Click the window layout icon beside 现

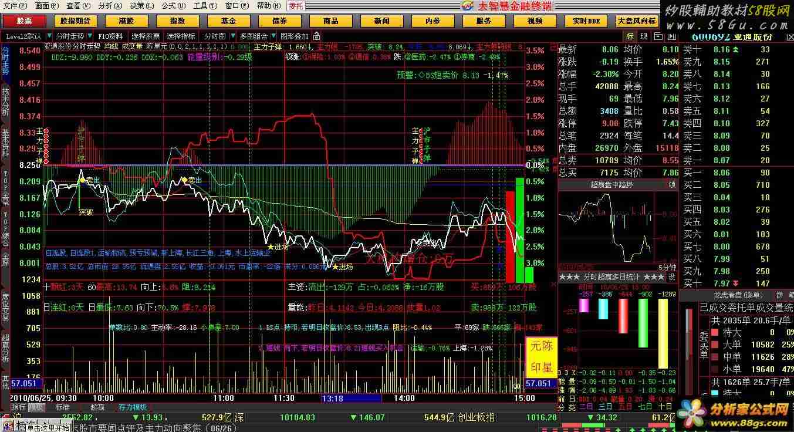pyautogui.click(x=657, y=36)
